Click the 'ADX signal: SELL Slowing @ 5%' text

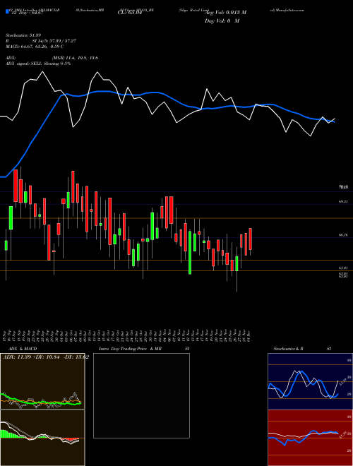[x=38, y=64]
